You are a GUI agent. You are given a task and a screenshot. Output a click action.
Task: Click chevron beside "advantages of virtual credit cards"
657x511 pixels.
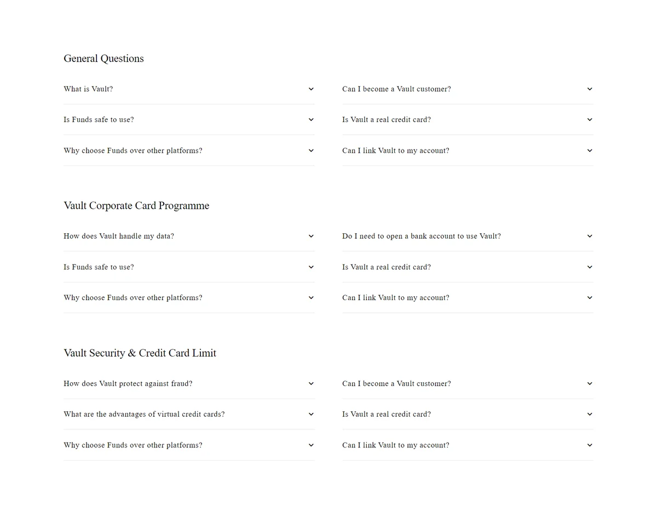[x=311, y=414]
